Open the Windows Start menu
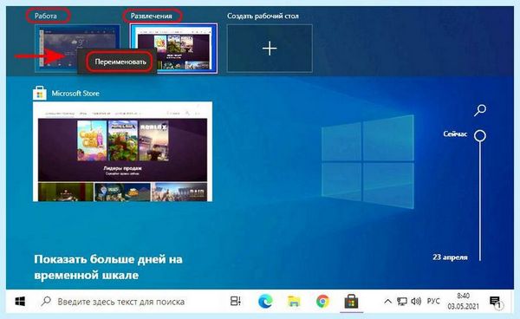Image resolution: width=520 pixels, height=319 pixels. [x=20, y=302]
